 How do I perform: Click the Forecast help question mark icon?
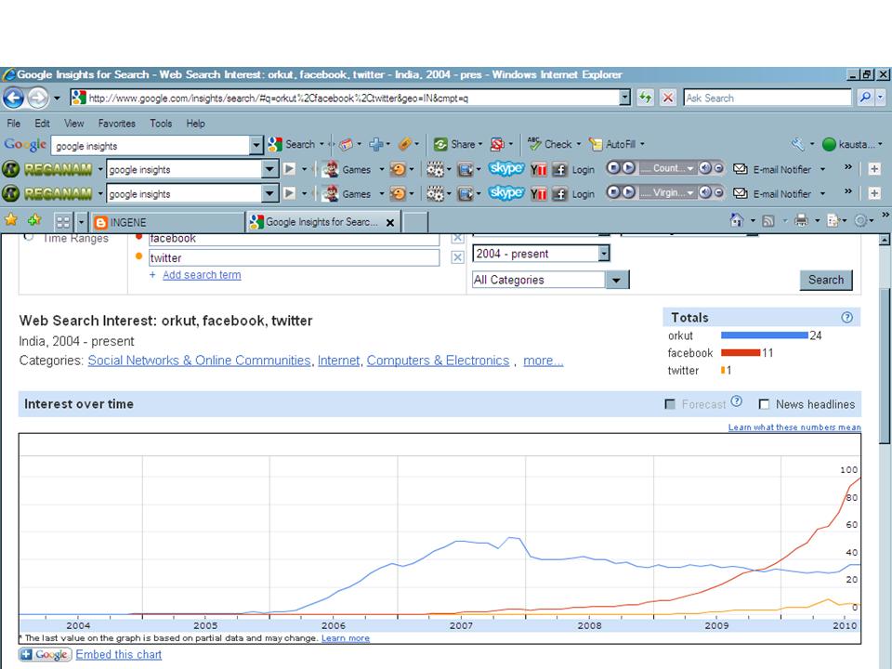(737, 401)
